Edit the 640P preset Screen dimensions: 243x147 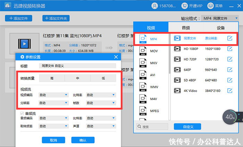(x=230, y=70)
